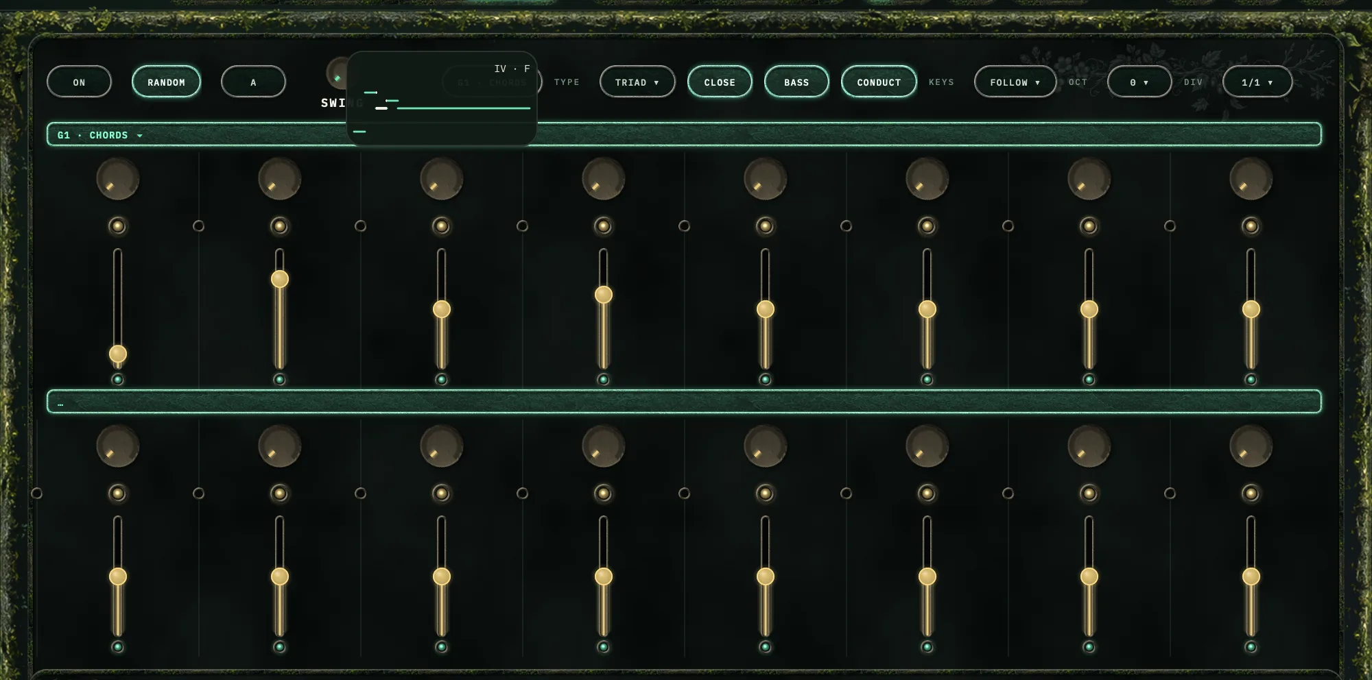Toggle the BASS button
The image size is (1372, 680).
coord(796,82)
